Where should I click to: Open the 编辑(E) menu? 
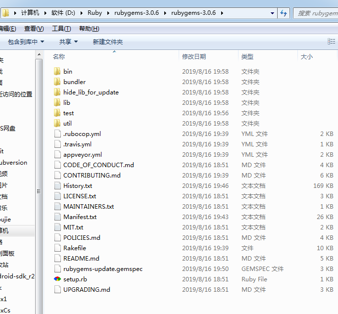[x=7, y=28]
